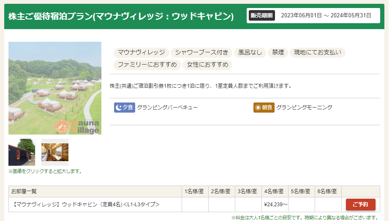
Task: Click the plan title 株主ご優待宿泊プラン heading
Action: (x=121, y=16)
